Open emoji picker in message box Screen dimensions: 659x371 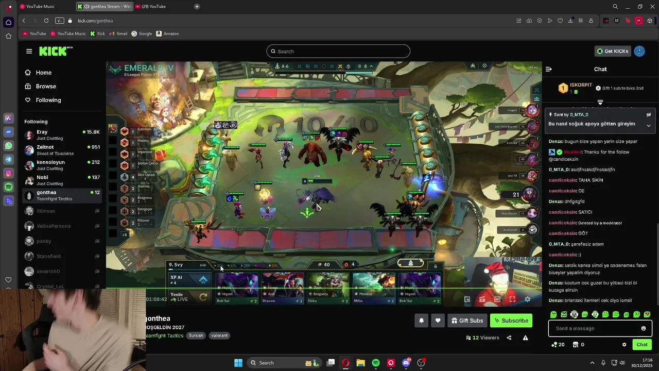[643, 328]
